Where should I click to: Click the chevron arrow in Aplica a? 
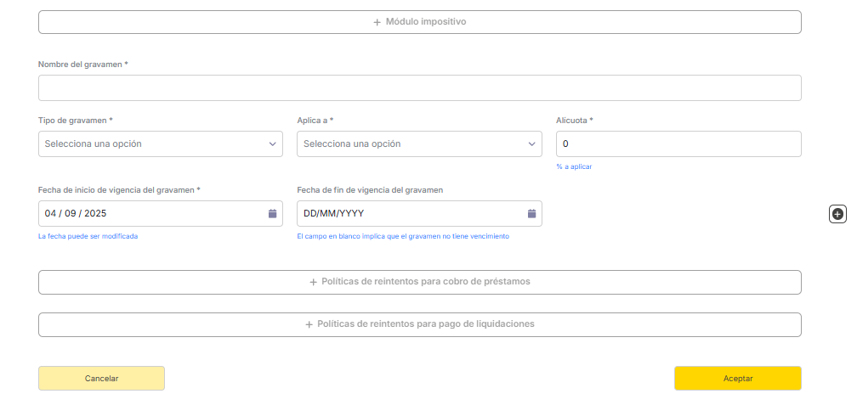point(531,144)
